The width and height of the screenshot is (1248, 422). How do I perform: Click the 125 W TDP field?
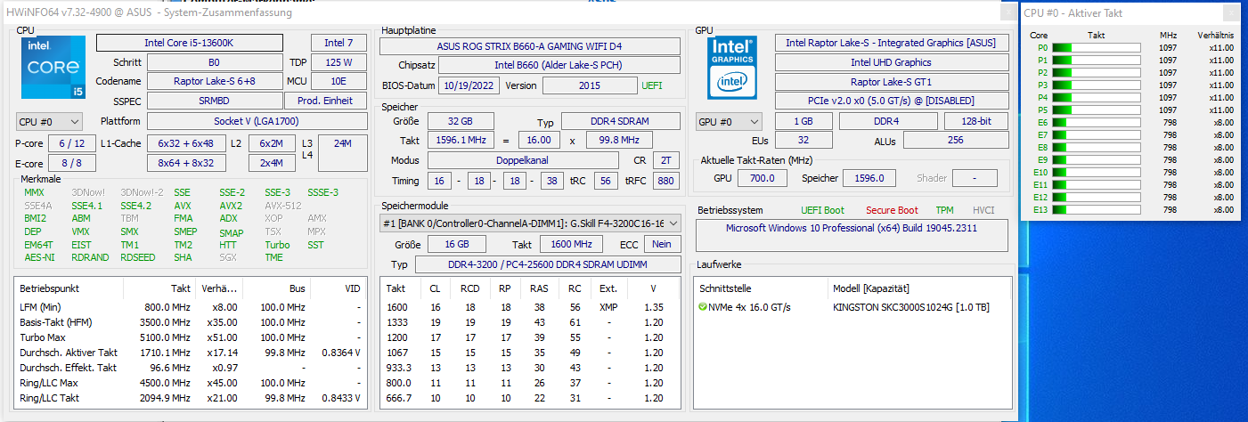tap(339, 62)
